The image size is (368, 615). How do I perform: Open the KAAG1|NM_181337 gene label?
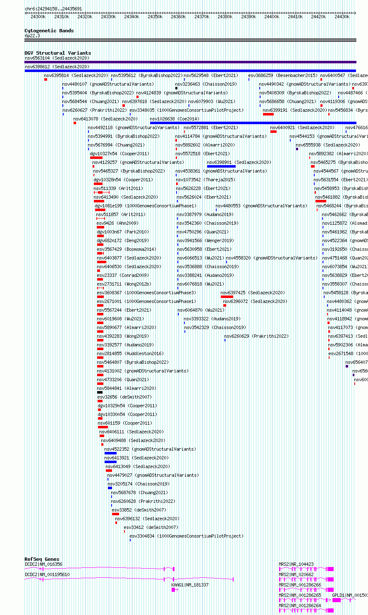pos(190,585)
